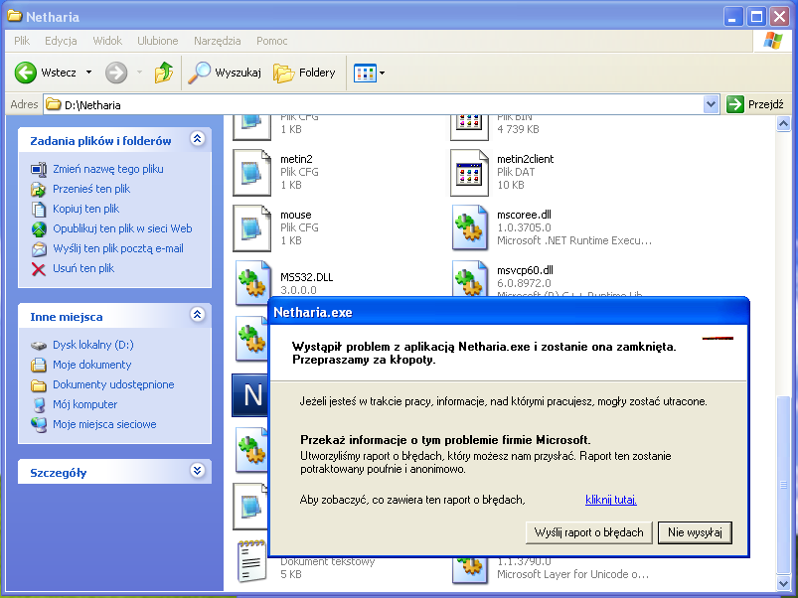Click the Mój komputer icon
This screenshot has width=798, height=598.
[39, 404]
